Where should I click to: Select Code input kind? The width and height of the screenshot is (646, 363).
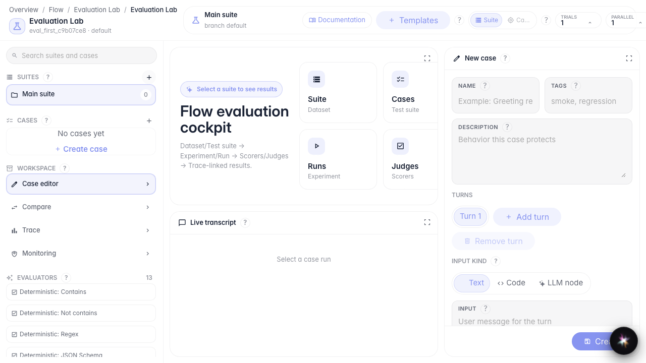(x=511, y=283)
